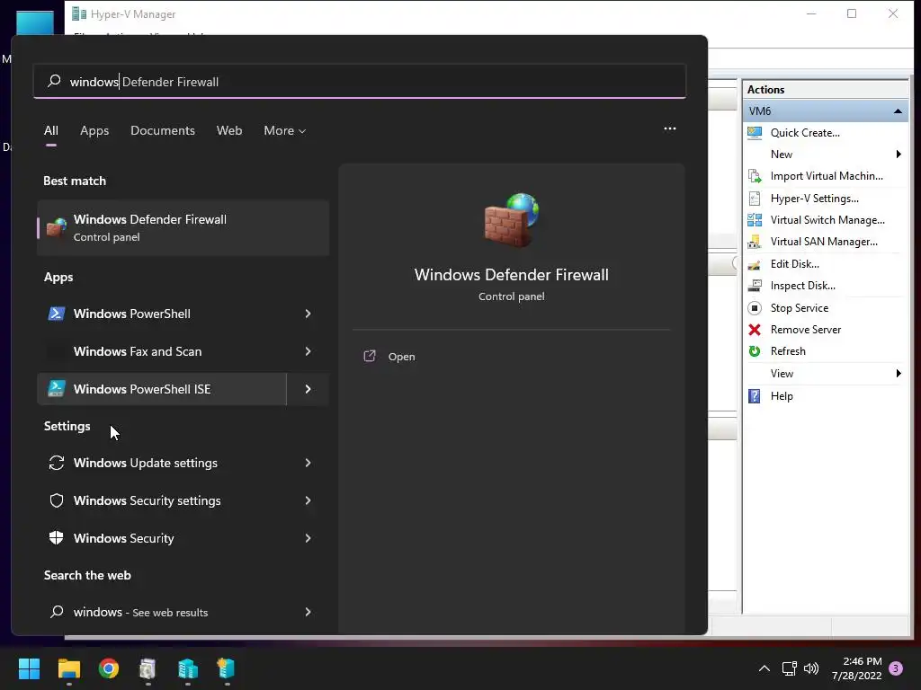
Task: Click the Windows PowerShell ISE icon
Action: click(x=57, y=389)
